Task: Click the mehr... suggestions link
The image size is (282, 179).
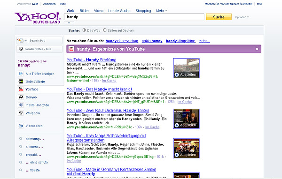Action: tap(204, 41)
